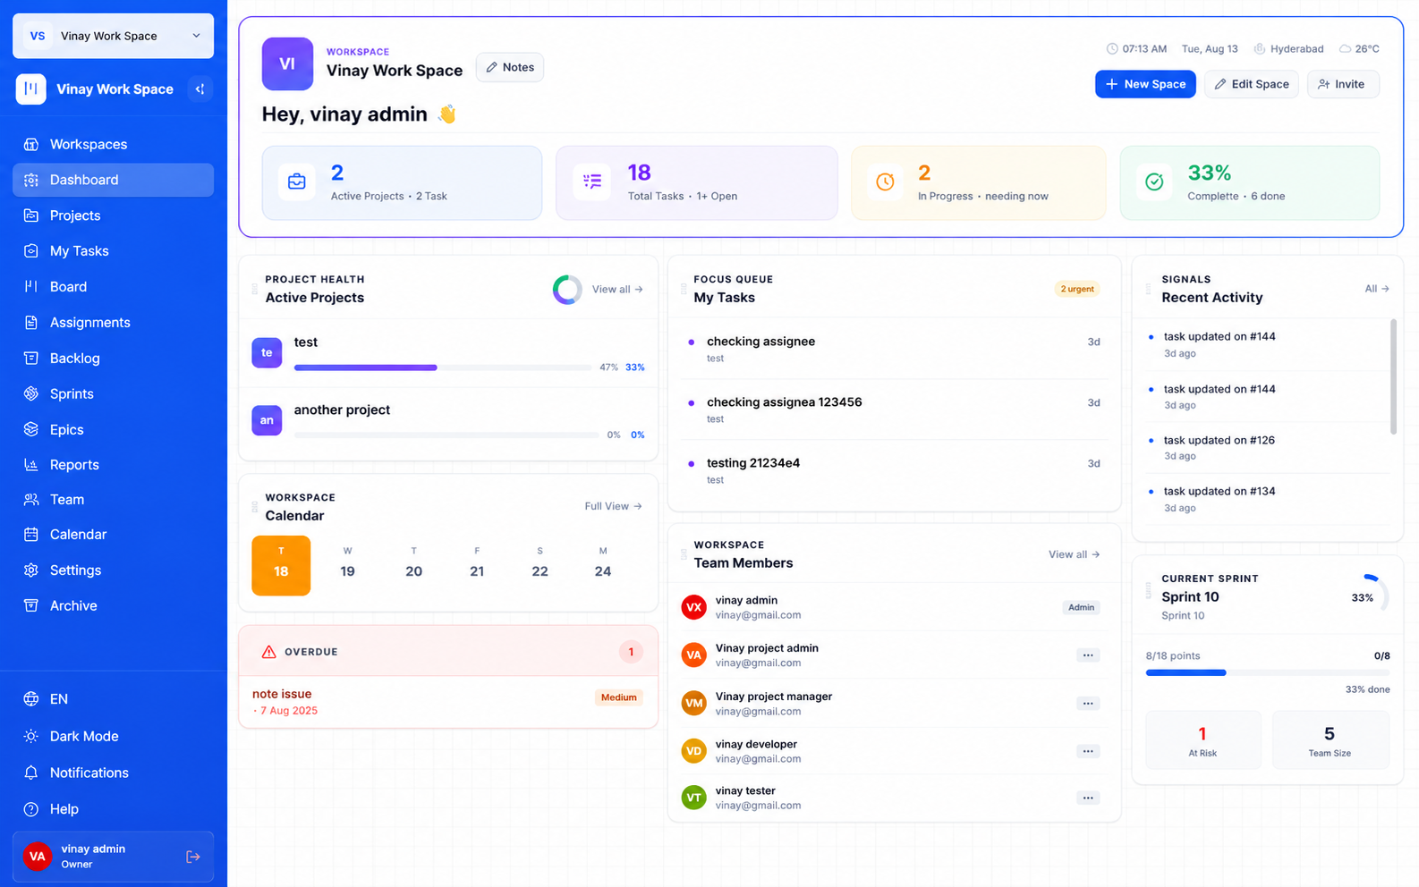This screenshot has height=887, width=1419.
Task: Click View all in Active Projects
Action: [x=617, y=290]
